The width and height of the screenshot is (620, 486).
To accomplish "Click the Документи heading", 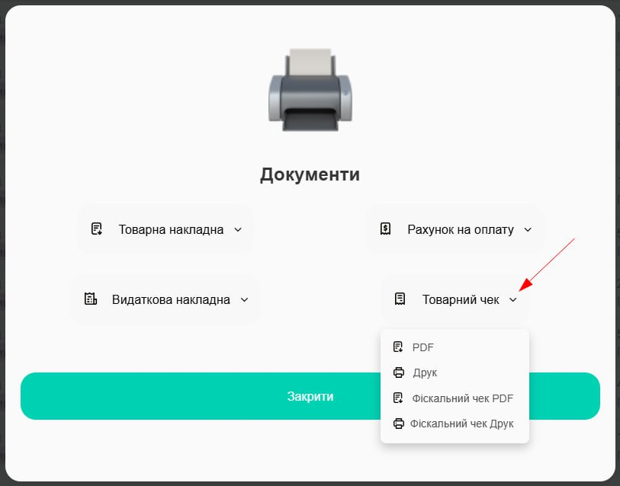I will (x=310, y=174).
